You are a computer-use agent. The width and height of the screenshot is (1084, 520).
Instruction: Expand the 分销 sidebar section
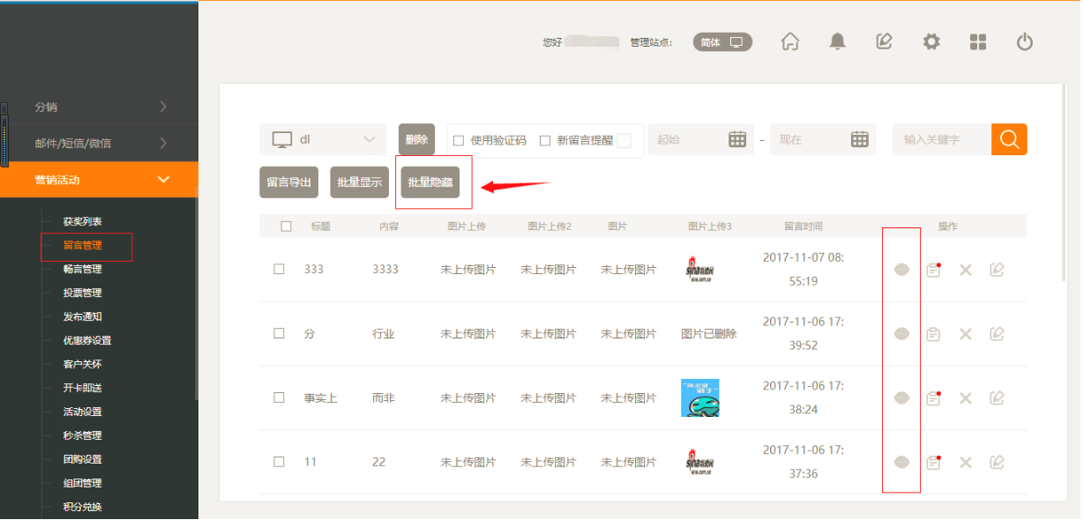[99, 107]
